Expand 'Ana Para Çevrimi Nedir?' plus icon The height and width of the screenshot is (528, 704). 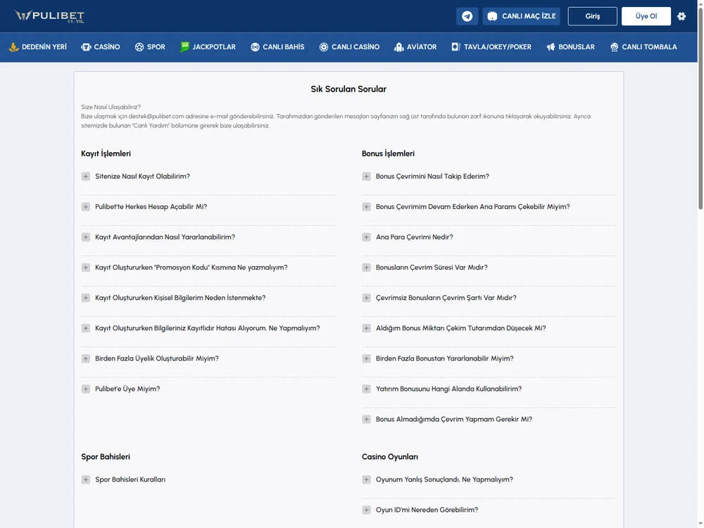(x=366, y=237)
